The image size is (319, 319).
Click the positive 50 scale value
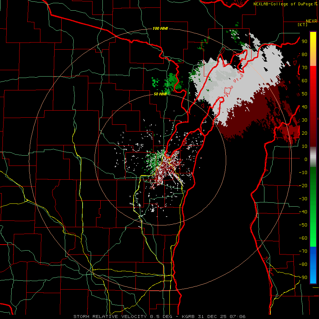[x=304, y=94]
